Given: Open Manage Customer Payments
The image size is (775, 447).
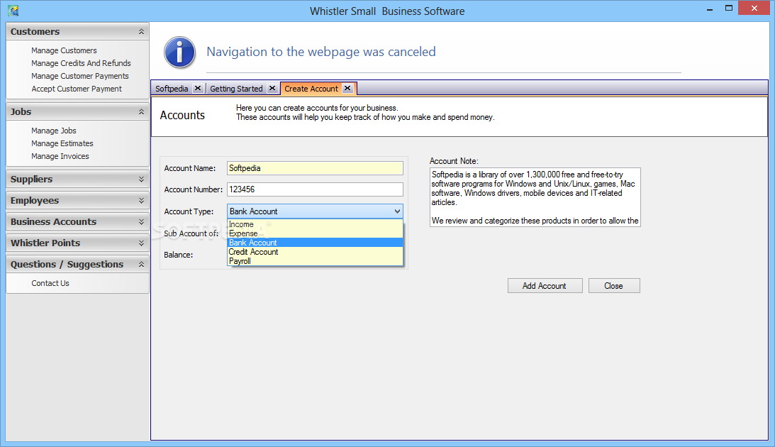Looking at the screenshot, I should click(x=80, y=76).
